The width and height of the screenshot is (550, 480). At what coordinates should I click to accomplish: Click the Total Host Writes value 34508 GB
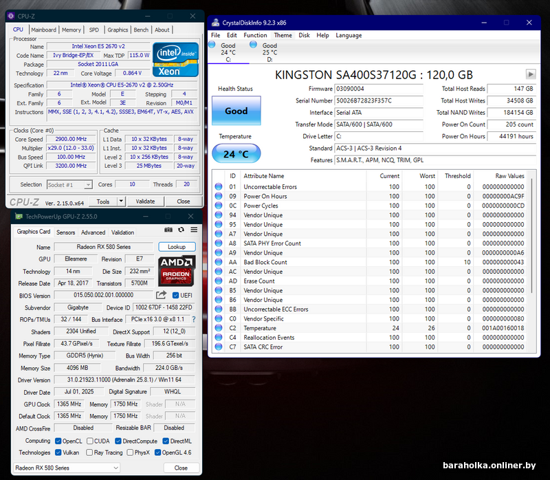511,100
